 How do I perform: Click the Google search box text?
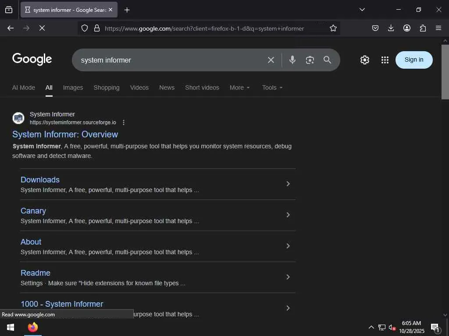tap(106, 60)
